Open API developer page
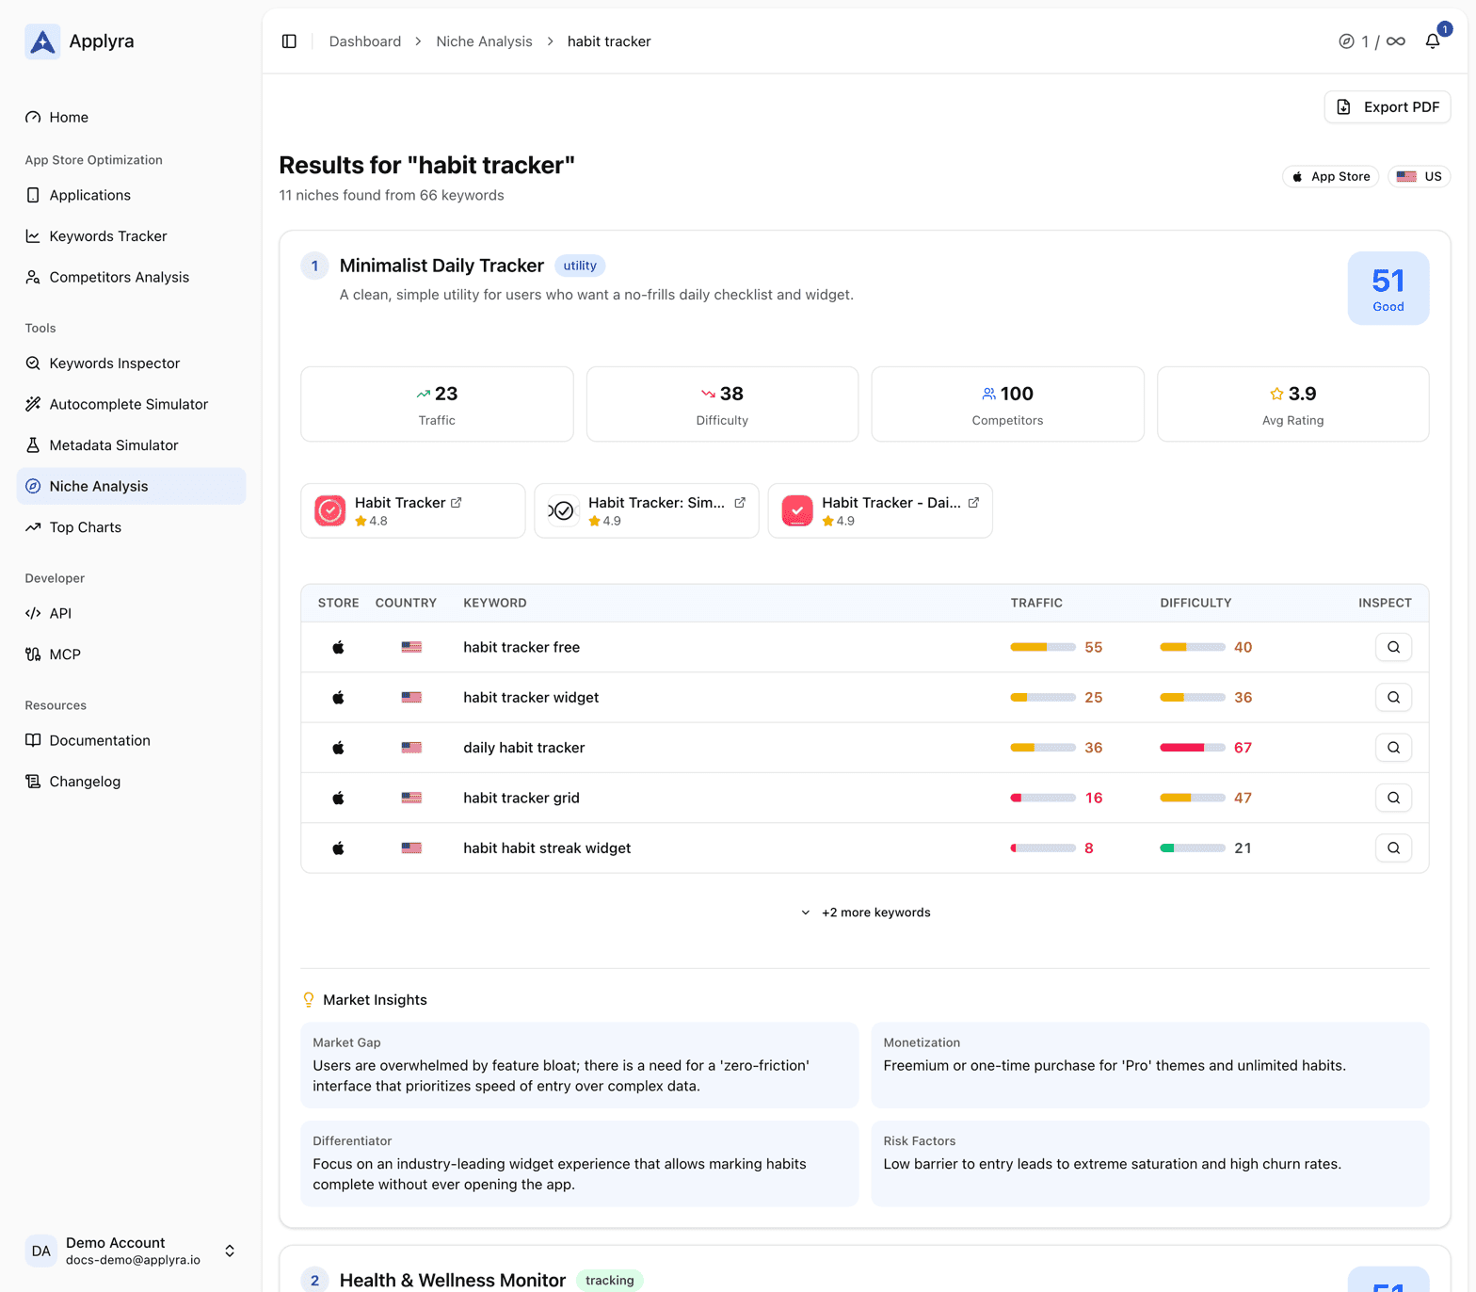The width and height of the screenshot is (1476, 1292). pos(131,613)
